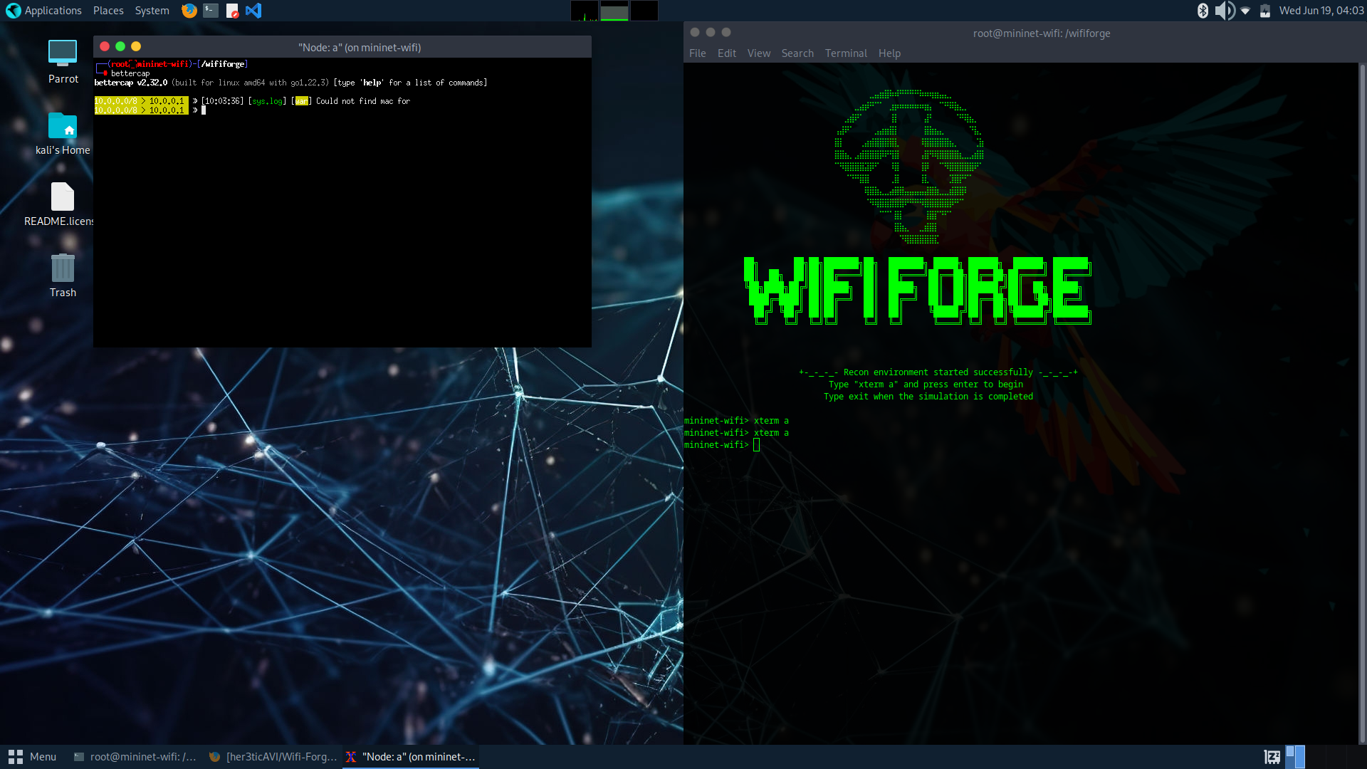The width and height of the screenshot is (1367, 769).
Task: Switch to her3ticAVI/Wifi-Forge Firefox taskbar window
Action: [273, 757]
